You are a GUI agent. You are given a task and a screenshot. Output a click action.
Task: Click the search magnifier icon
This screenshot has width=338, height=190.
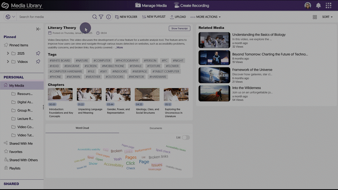tap(95, 17)
